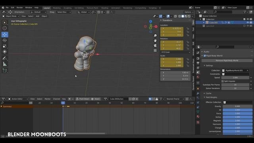Activate the Move tool in toolbar
The image size is (254, 143).
(x=5, y=35)
